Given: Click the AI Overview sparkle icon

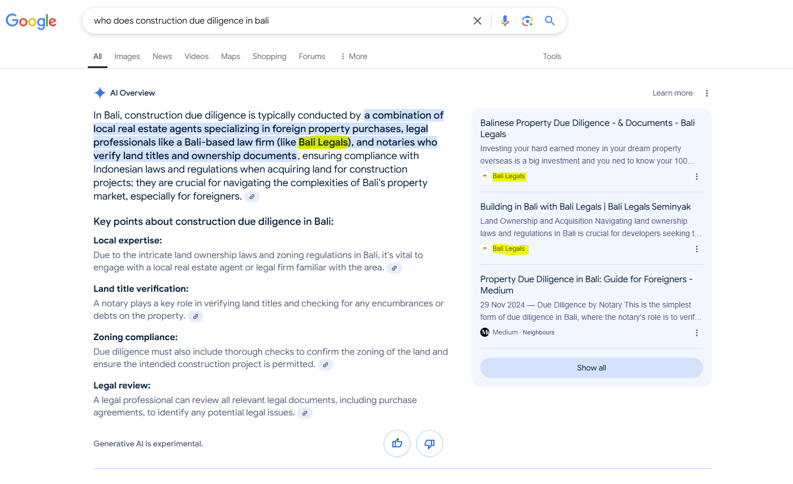Looking at the screenshot, I should pos(100,93).
